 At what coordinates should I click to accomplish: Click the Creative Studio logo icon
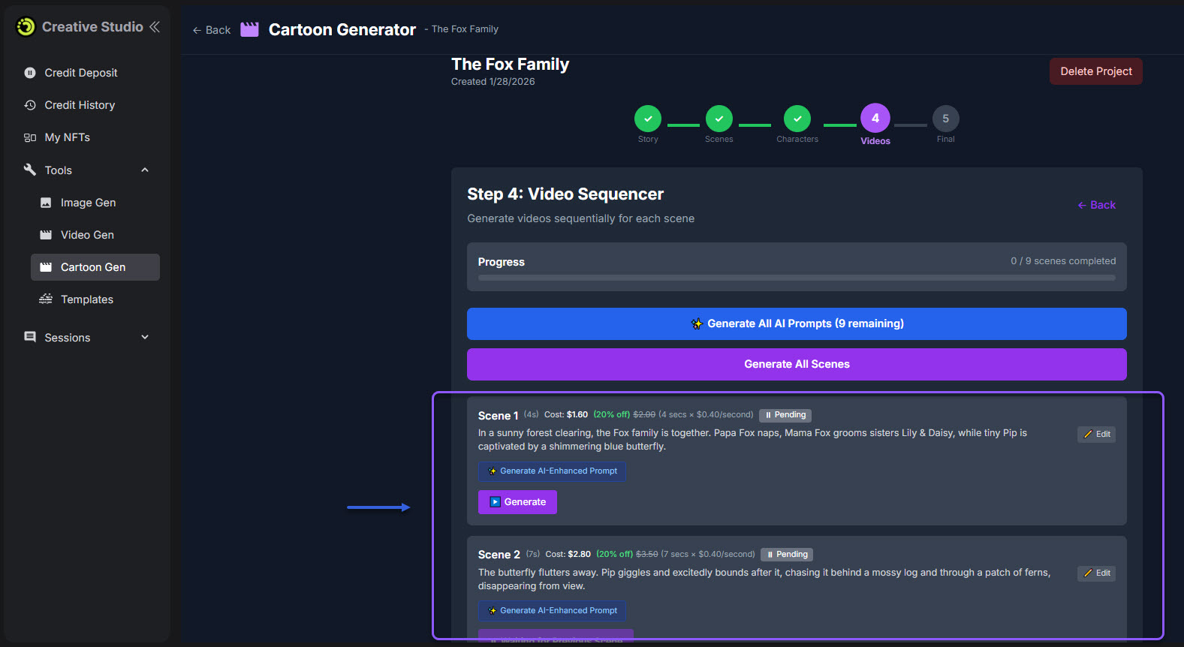point(26,27)
